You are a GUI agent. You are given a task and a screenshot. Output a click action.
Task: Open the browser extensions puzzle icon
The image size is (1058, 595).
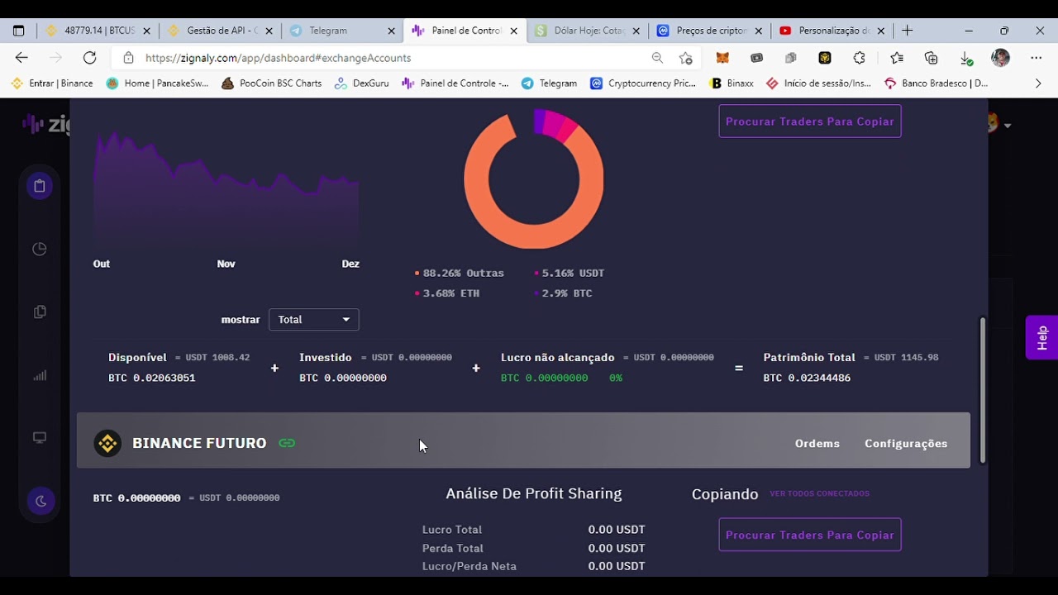tap(859, 58)
